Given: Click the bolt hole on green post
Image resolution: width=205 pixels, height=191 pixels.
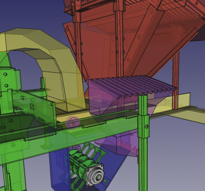Looking at the screenshot, I should [x=147, y=126].
